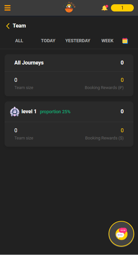
Task: Click Booking Rewards (₽) amount
Action: [122, 80]
